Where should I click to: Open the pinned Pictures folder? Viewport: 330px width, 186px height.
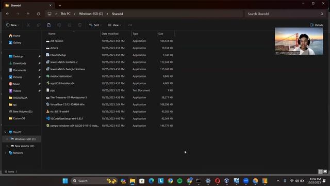pyautogui.click(x=18, y=77)
